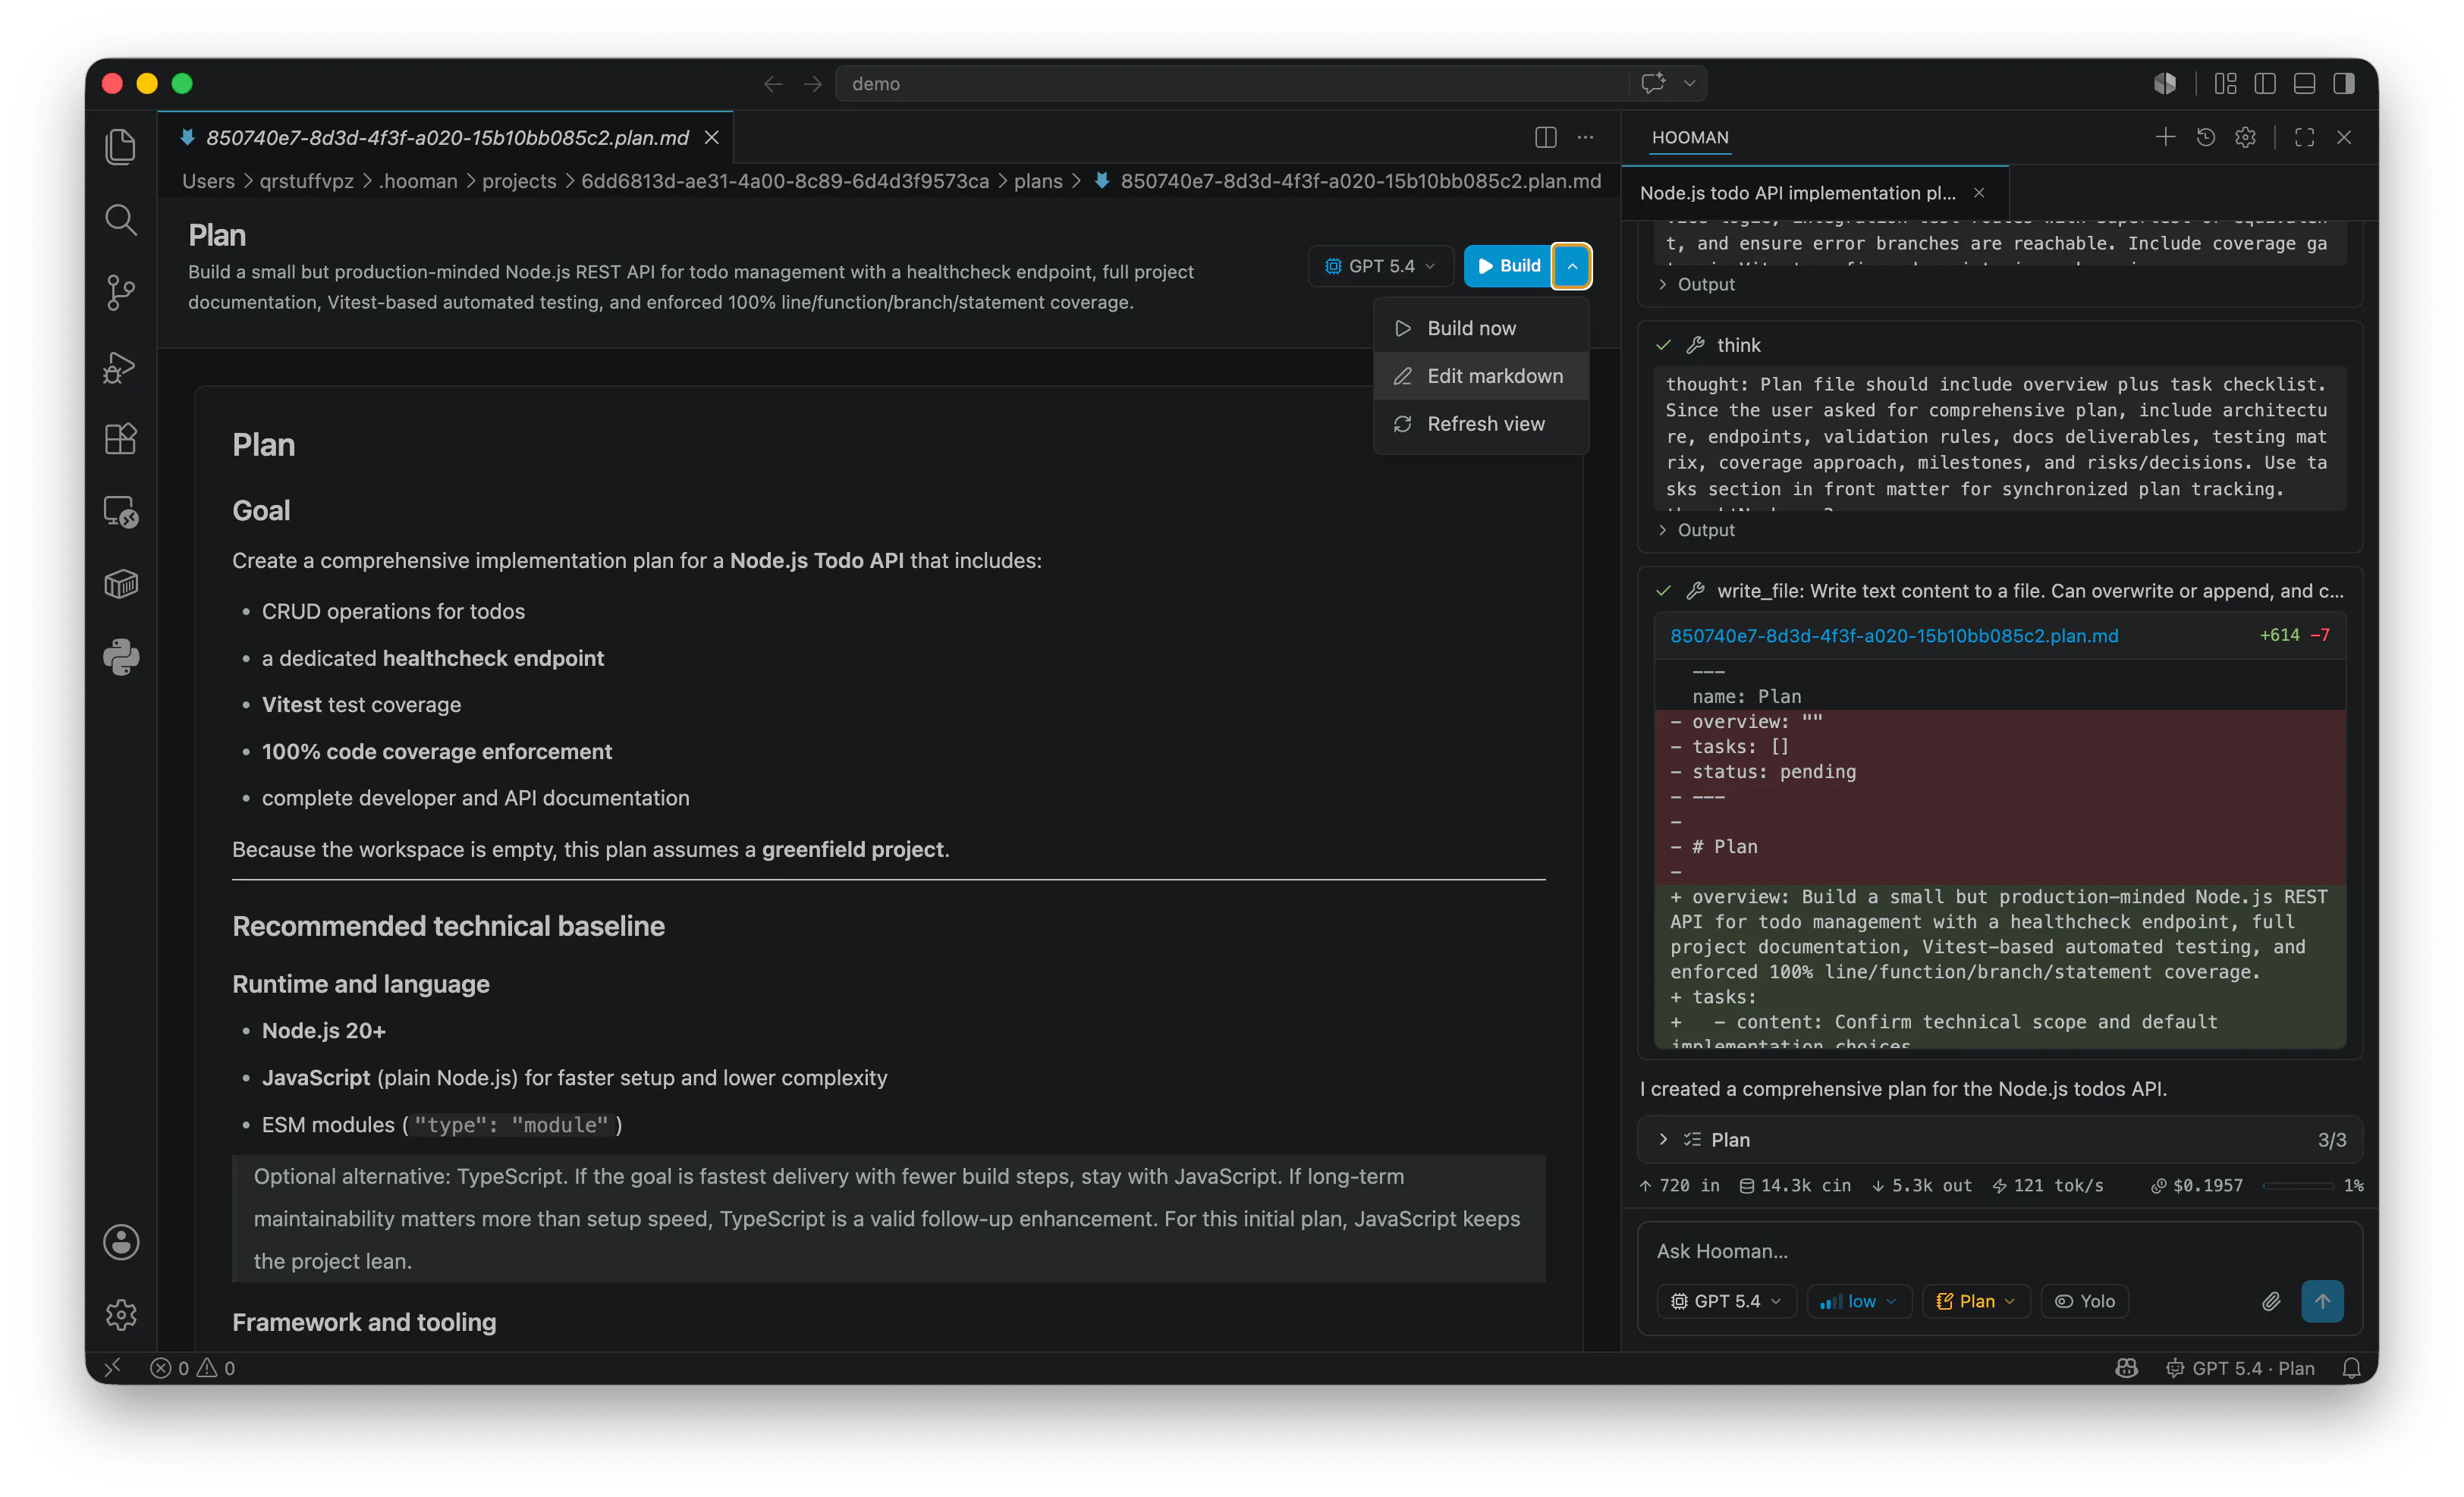The width and height of the screenshot is (2464, 1497).
Task: Toggle secondary side bar visibility
Action: tap(2344, 84)
